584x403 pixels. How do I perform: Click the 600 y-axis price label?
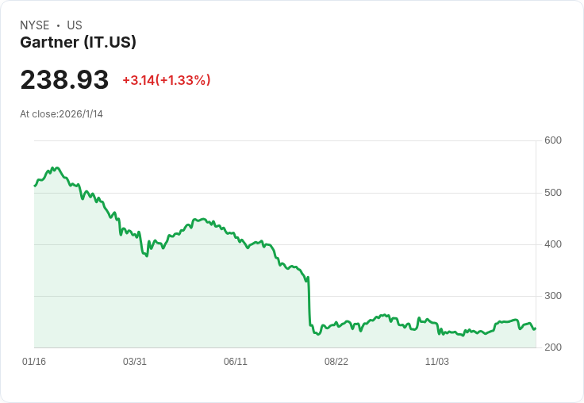click(x=553, y=140)
